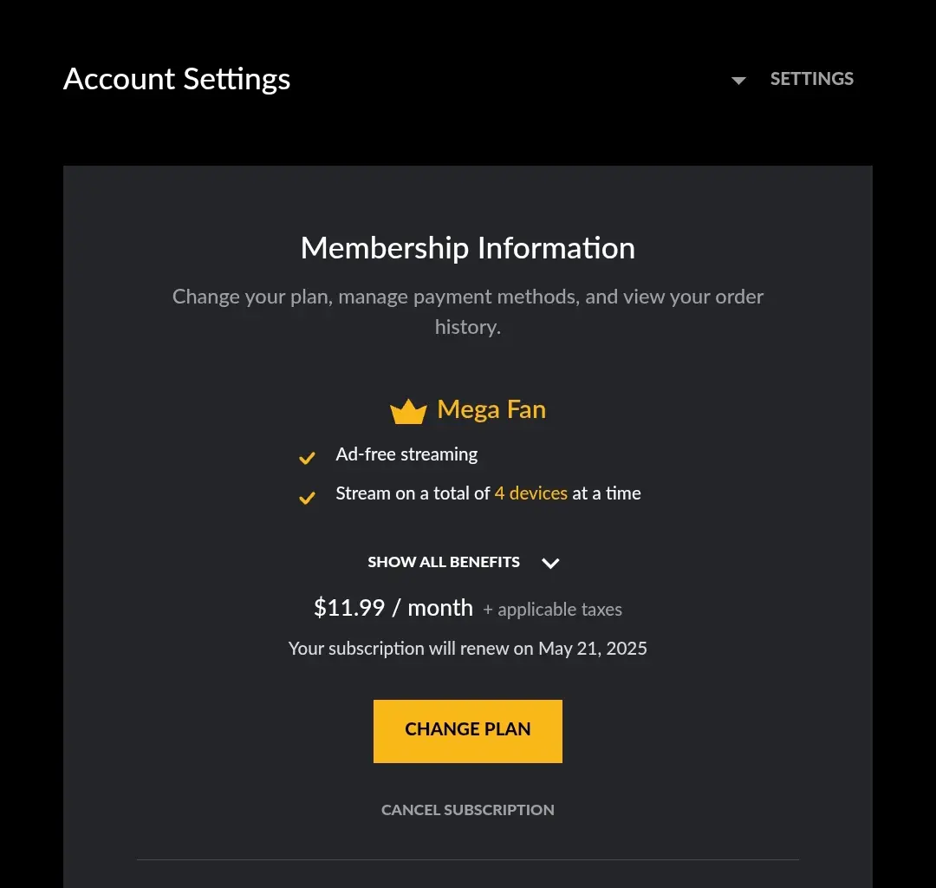Click the Stream on a total of text

coord(413,493)
